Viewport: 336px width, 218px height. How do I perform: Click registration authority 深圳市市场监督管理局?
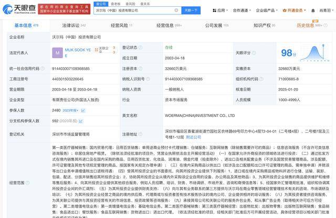71,134
